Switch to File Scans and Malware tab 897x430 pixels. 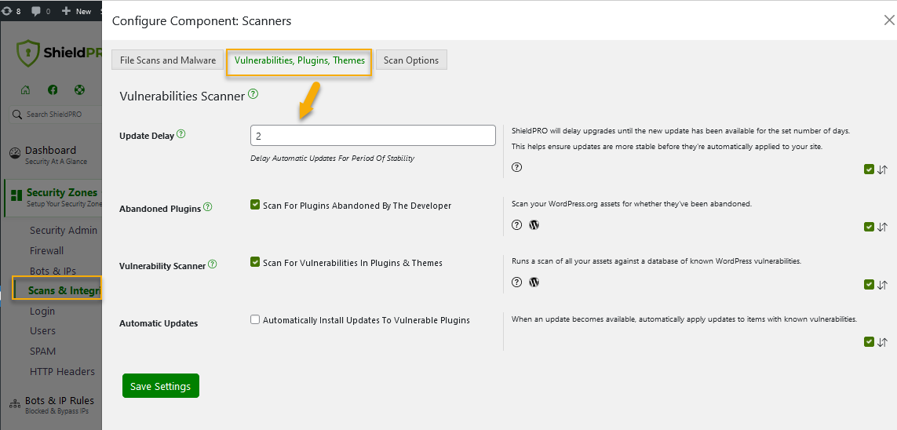(x=168, y=60)
